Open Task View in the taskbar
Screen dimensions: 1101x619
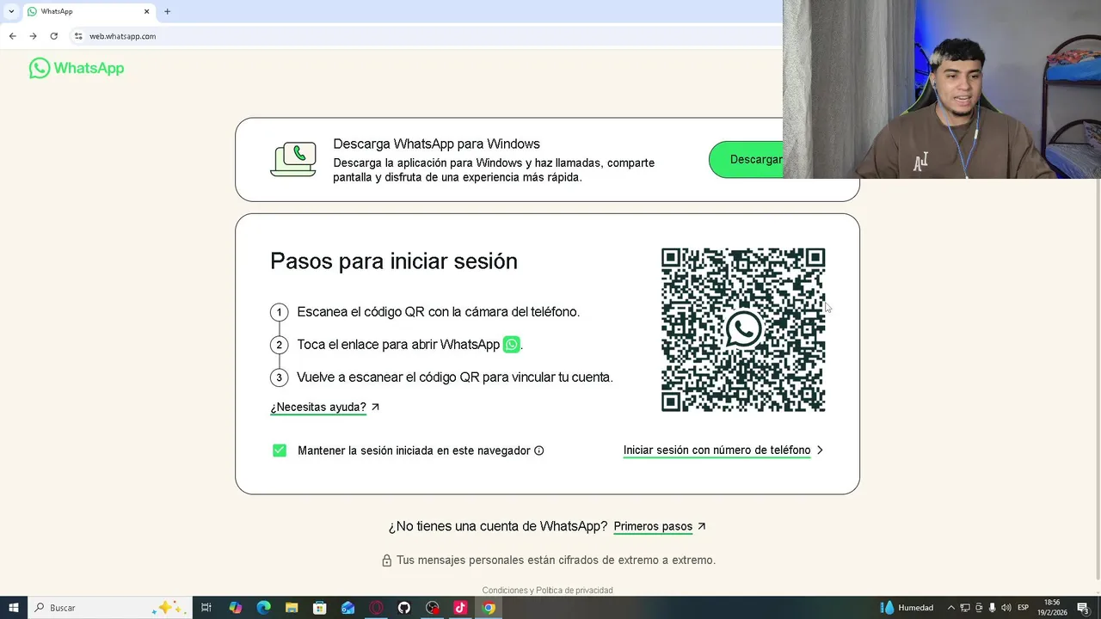206,608
